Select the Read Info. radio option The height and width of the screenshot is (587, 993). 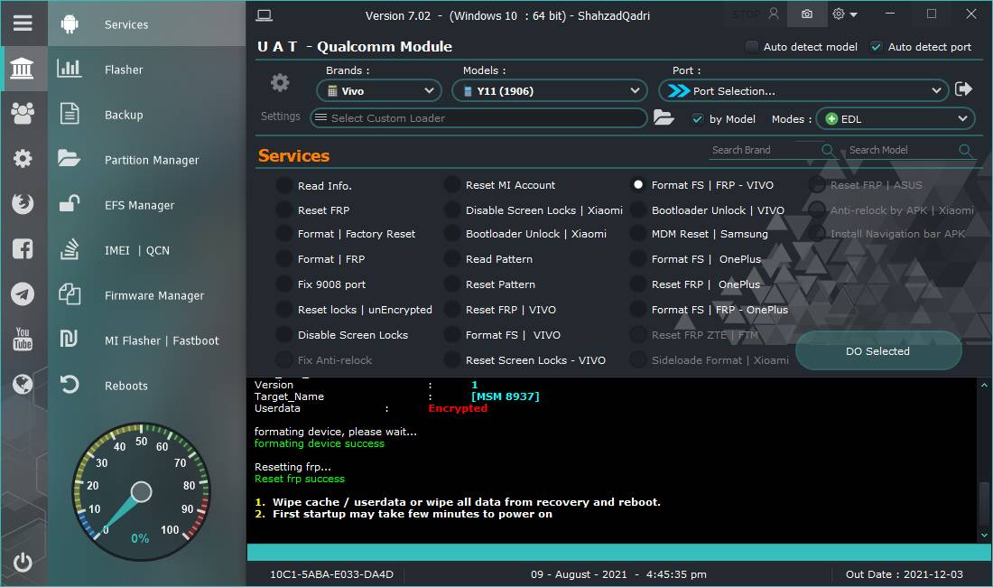[284, 185]
